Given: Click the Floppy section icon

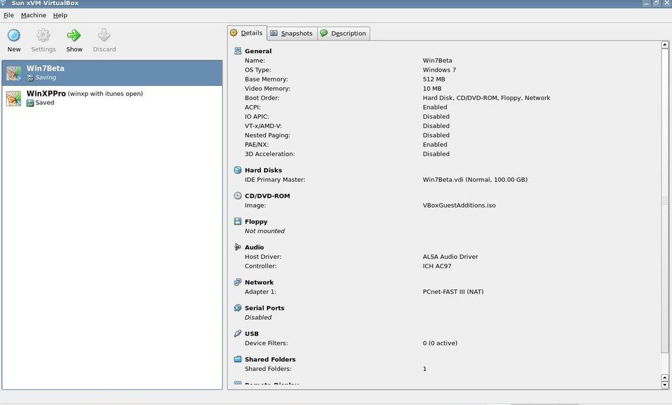Looking at the screenshot, I should (x=238, y=221).
